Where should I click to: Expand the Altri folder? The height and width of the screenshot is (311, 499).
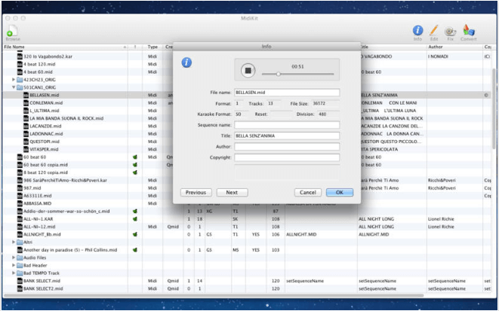[x=14, y=242]
